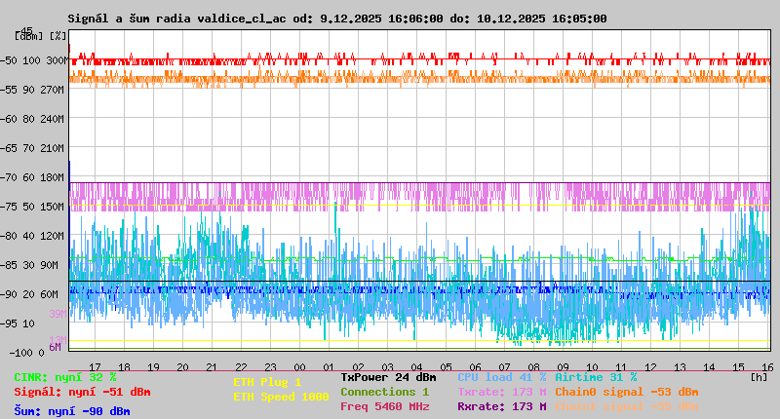Click the 00 hour mark on time axis

coord(300,366)
